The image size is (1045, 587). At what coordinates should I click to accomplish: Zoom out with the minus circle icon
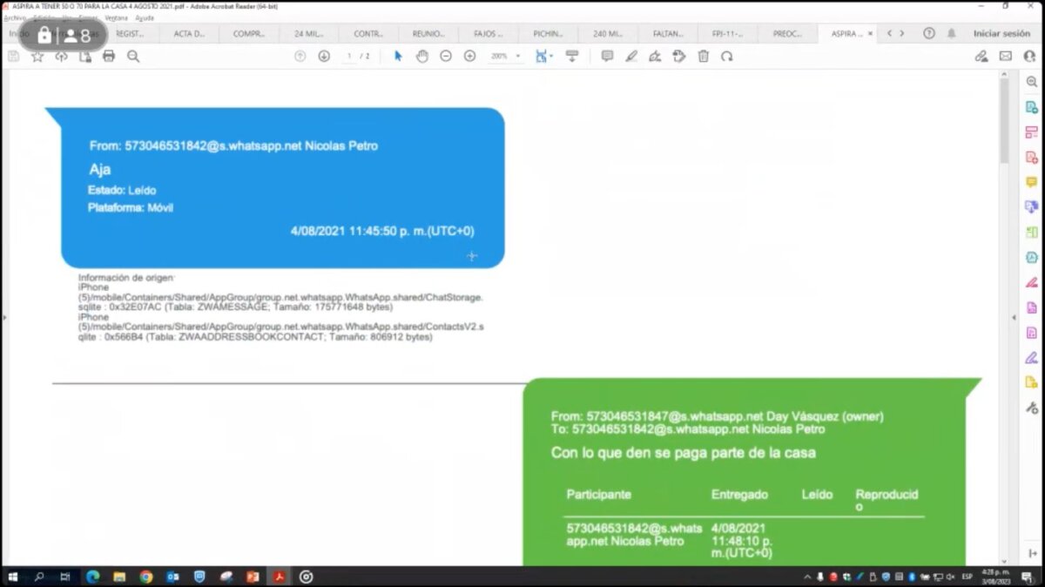[446, 56]
